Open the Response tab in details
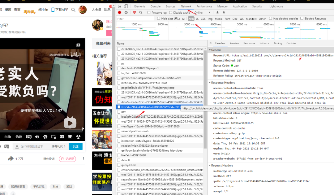The width and height of the screenshot is (334, 195). point(249,43)
